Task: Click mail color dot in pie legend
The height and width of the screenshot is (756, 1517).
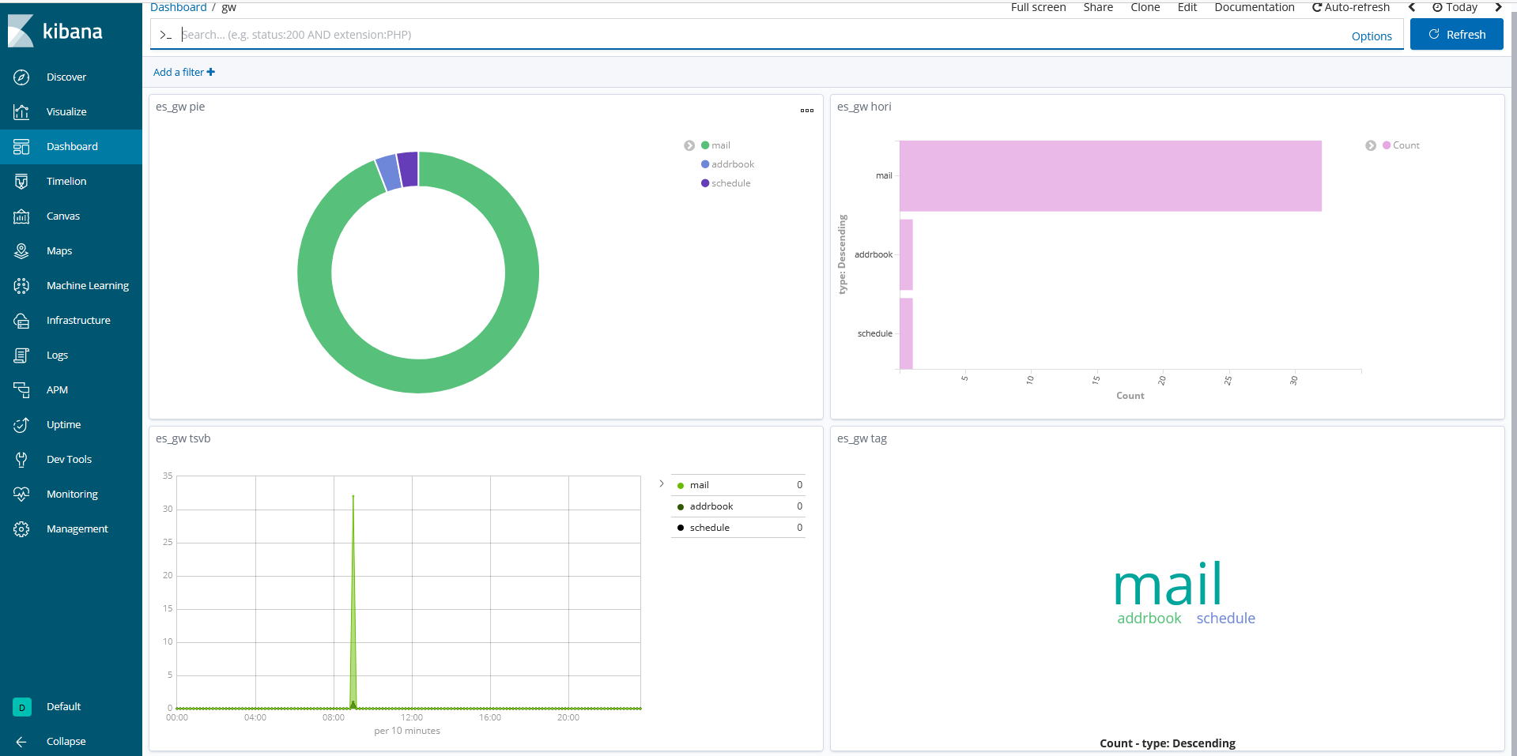Action: point(705,145)
